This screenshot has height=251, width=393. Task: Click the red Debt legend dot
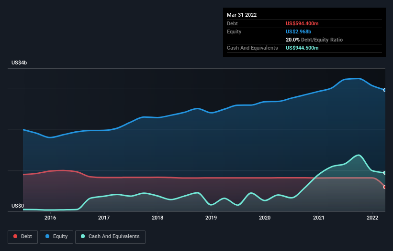click(x=15, y=236)
